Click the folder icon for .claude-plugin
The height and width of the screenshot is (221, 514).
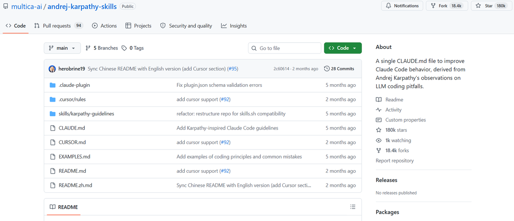53,85
